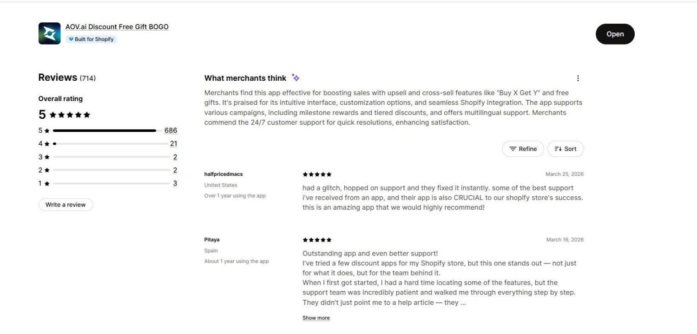Click the AOV.ai app logo icon

49,33
